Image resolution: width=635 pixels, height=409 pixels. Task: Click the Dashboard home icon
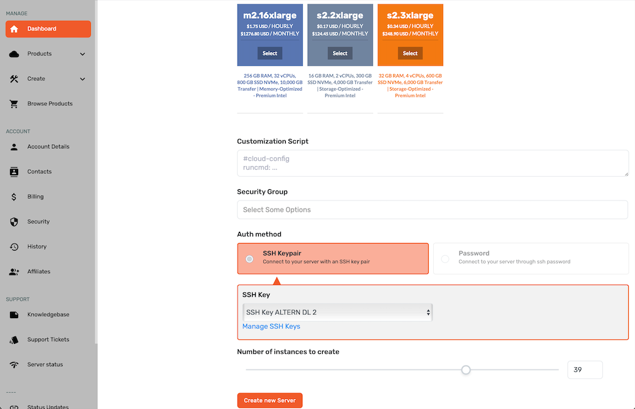(14, 29)
